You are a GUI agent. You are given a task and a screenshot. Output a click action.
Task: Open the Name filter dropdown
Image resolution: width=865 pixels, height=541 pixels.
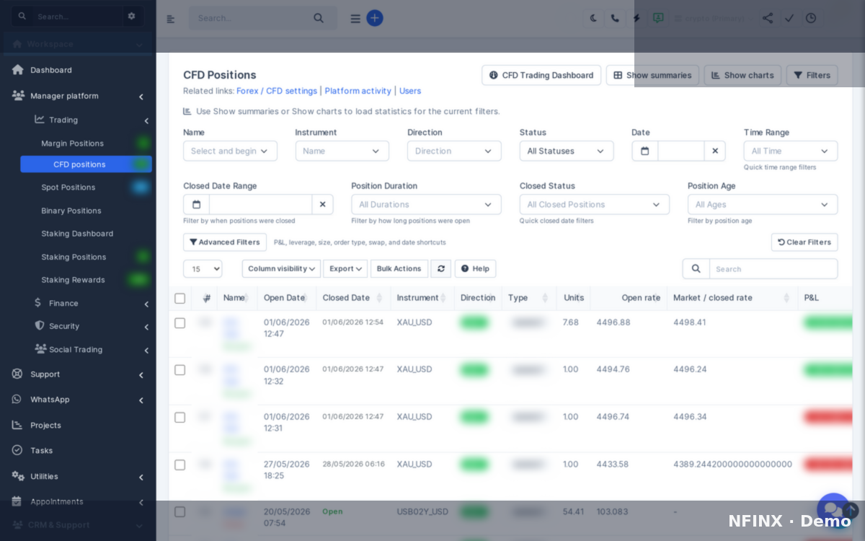pos(230,151)
